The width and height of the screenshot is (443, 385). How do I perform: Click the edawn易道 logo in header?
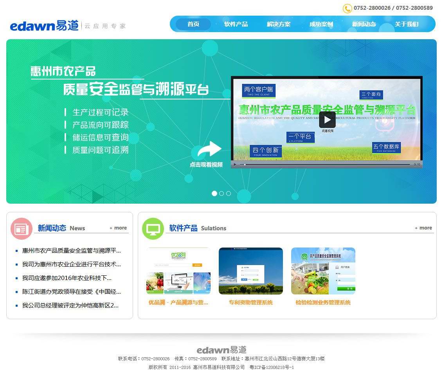tap(44, 26)
